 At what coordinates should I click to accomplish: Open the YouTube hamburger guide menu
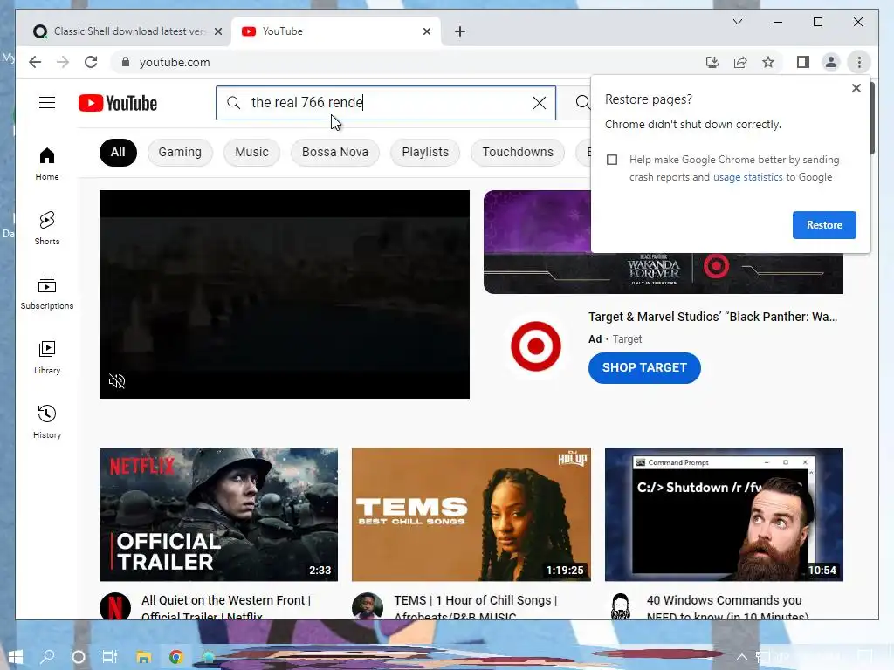[x=47, y=103]
